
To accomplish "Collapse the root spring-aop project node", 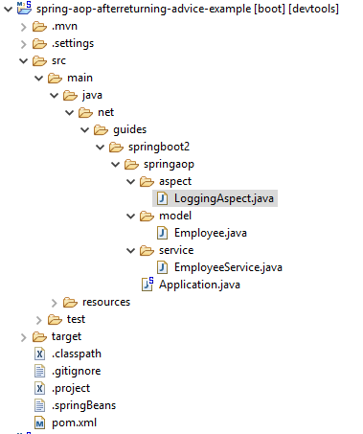I will pyautogui.click(x=8, y=9).
